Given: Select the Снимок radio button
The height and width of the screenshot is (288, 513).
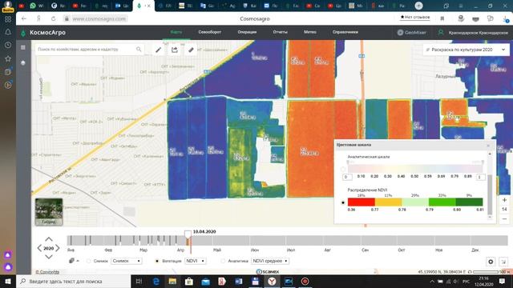Looking at the screenshot, I should 89,261.
